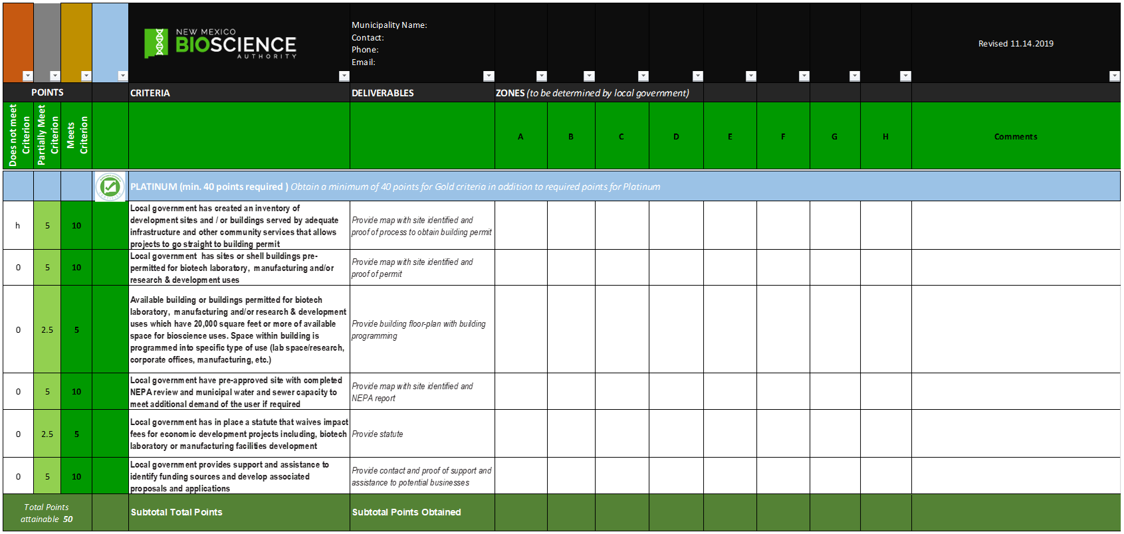Select the DELIVERABLES header cell
Viewport: 1124px width, 534px height.
point(422,92)
